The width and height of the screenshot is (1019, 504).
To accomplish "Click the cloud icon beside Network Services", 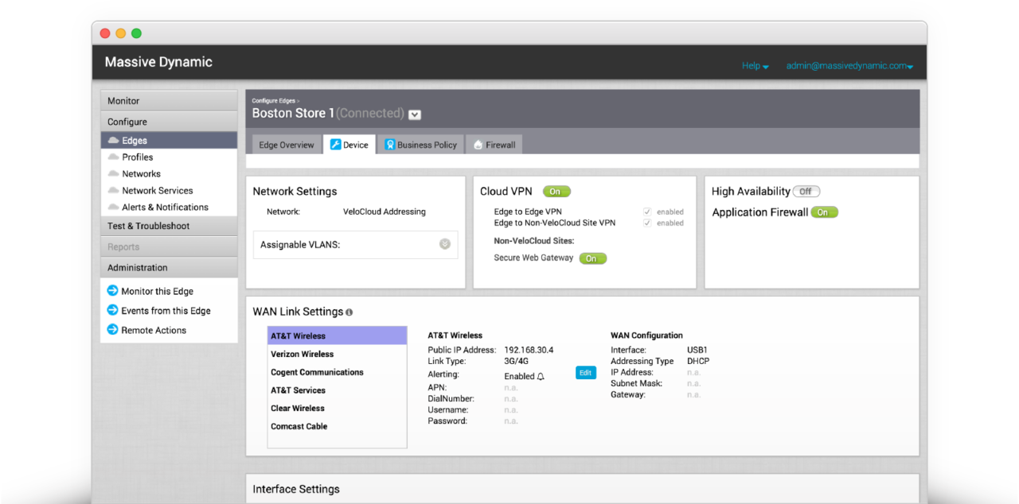I will click(113, 191).
